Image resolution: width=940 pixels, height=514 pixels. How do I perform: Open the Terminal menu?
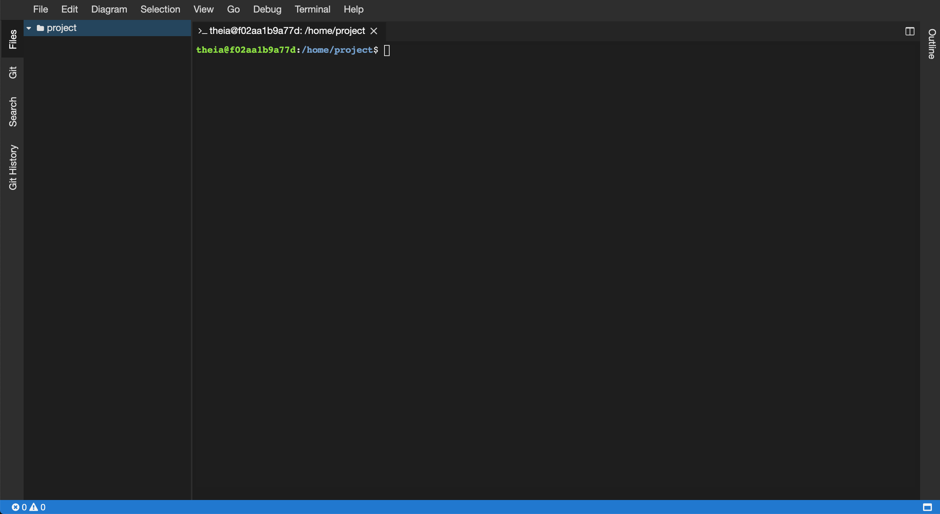point(312,9)
